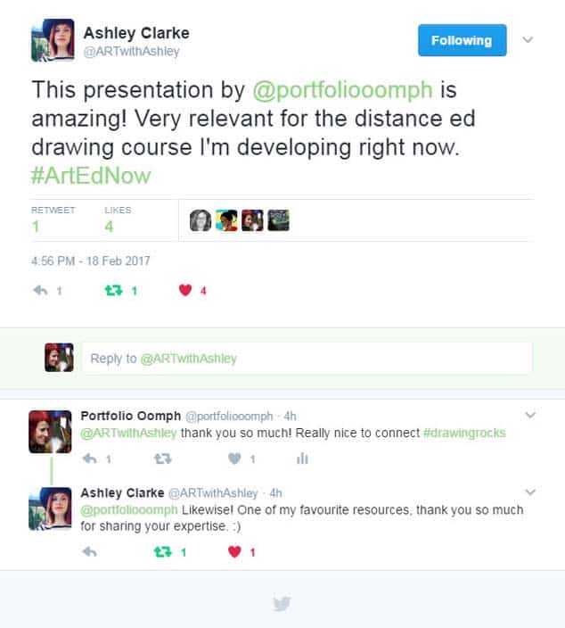View tweet activity bar chart icon
Screen dimensions: 565x628
[302, 459]
